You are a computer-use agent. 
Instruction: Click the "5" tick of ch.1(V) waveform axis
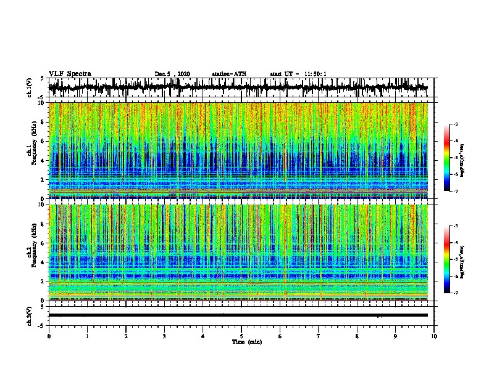(x=43, y=78)
